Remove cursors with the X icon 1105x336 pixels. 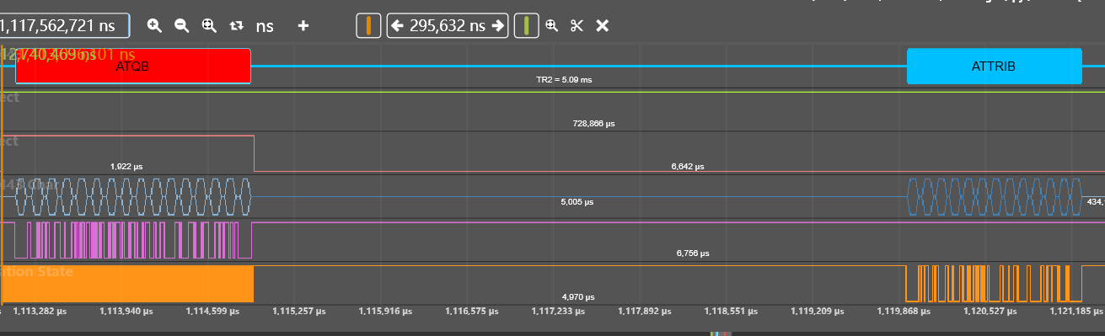click(x=603, y=25)
